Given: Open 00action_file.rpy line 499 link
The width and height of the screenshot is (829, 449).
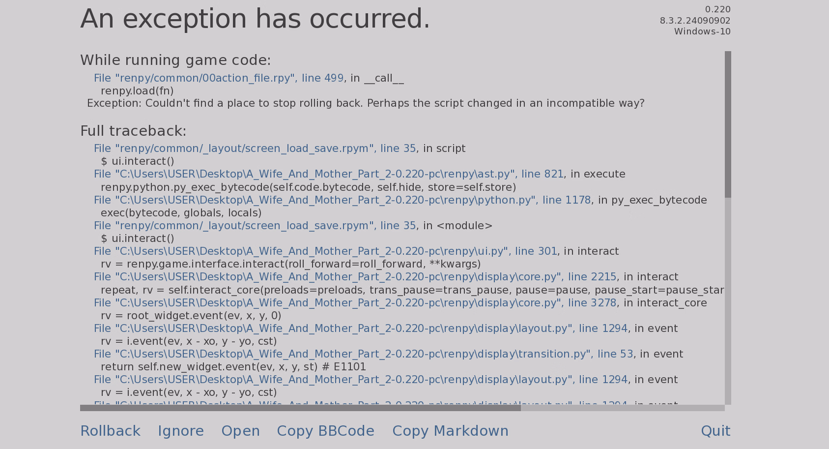Looking at the screenshot, I should coord(218,78).
